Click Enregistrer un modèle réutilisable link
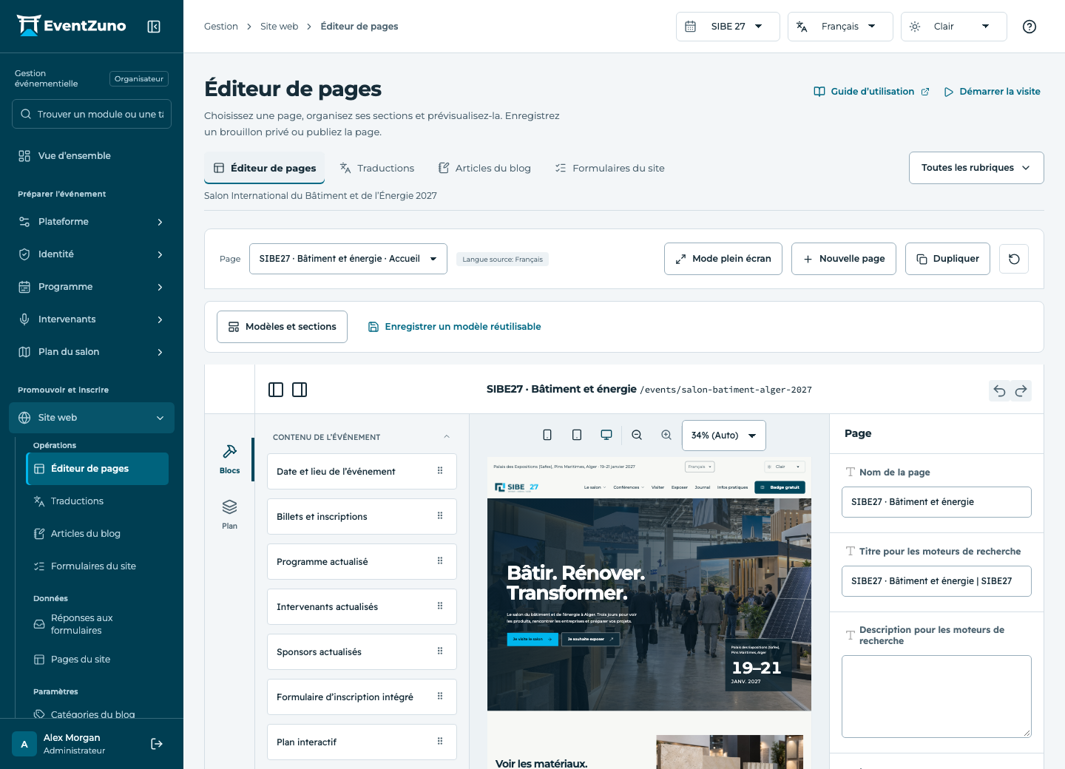This screenshot has height=769, width=1065. [x=455, y=327]
